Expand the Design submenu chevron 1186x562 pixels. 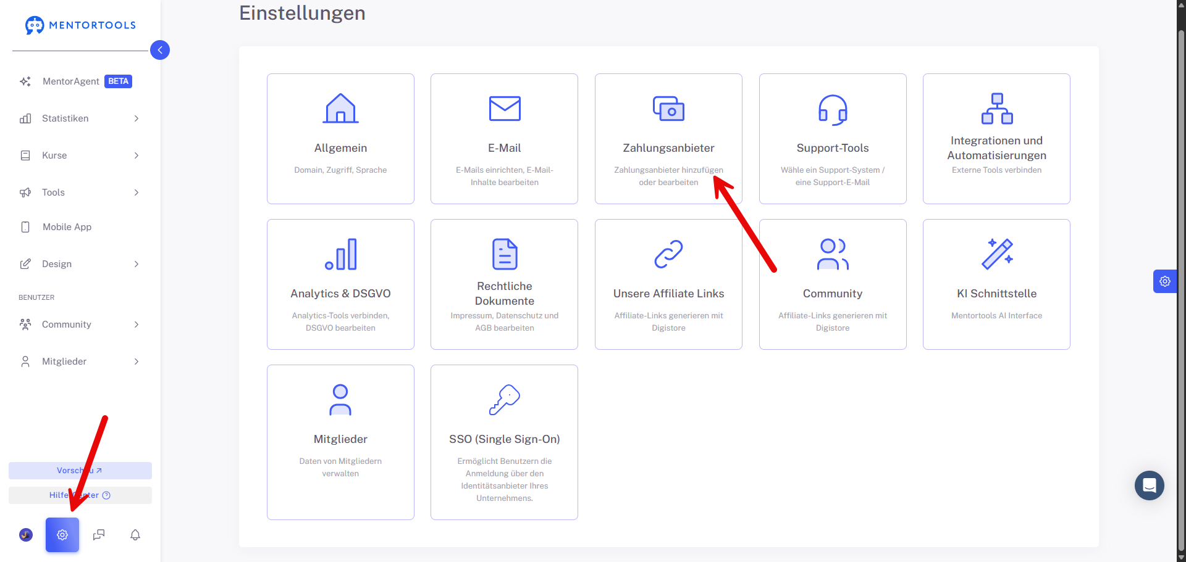[x=137, y=264]
